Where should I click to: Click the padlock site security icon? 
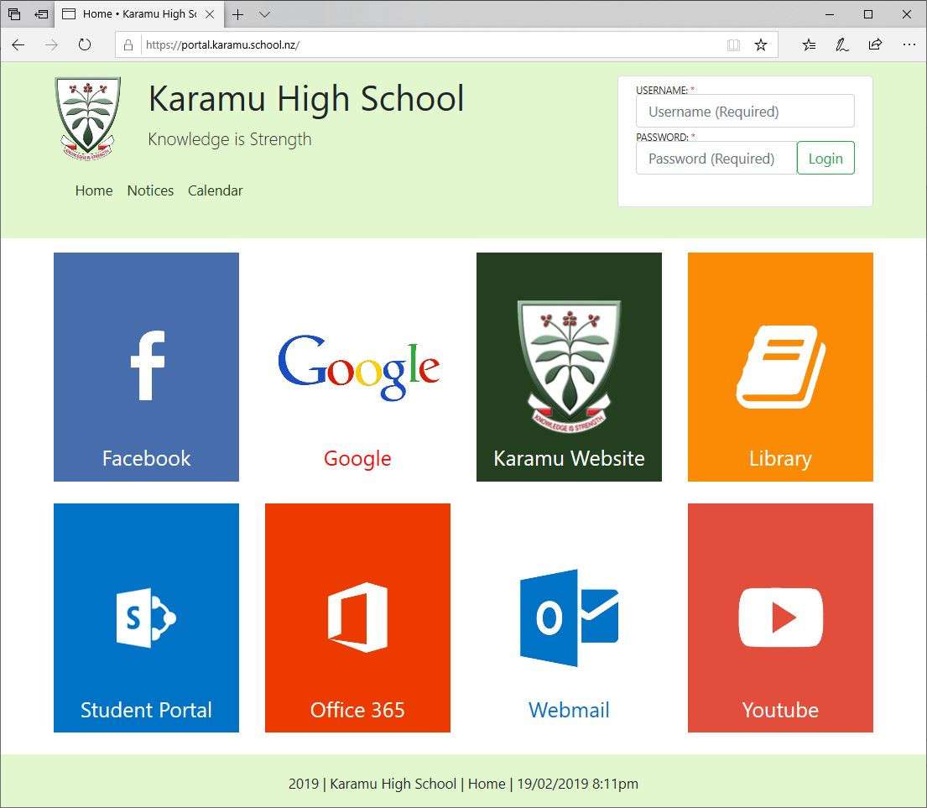pyautogui.click(x=128, y=45)
